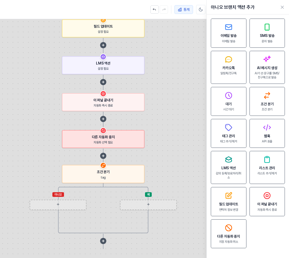Image resolution: width=289 pixels, height=258 pixels.
Task: Click the green 예 branch label
Action: tap(148, 195)
